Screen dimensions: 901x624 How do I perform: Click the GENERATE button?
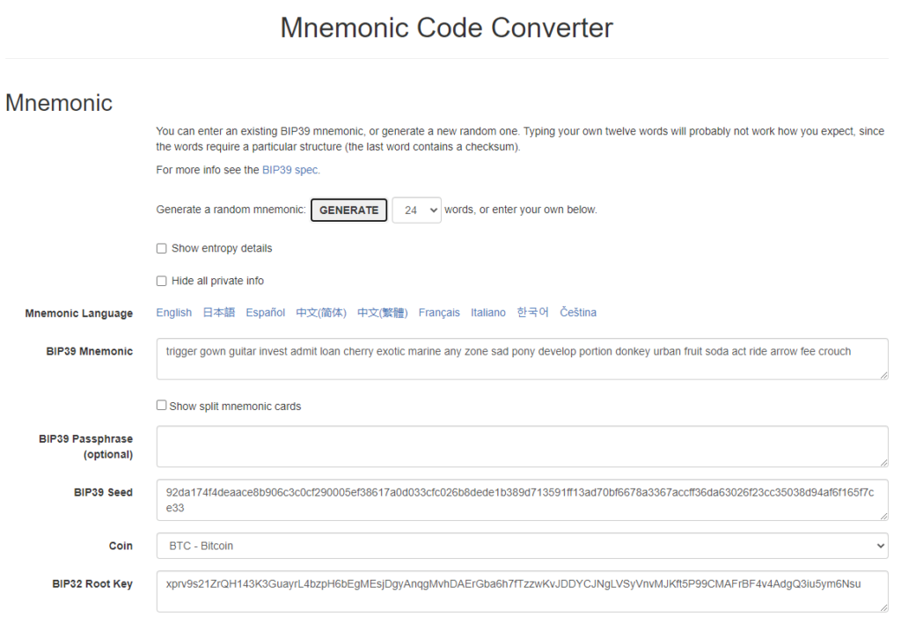click(348, 209)
